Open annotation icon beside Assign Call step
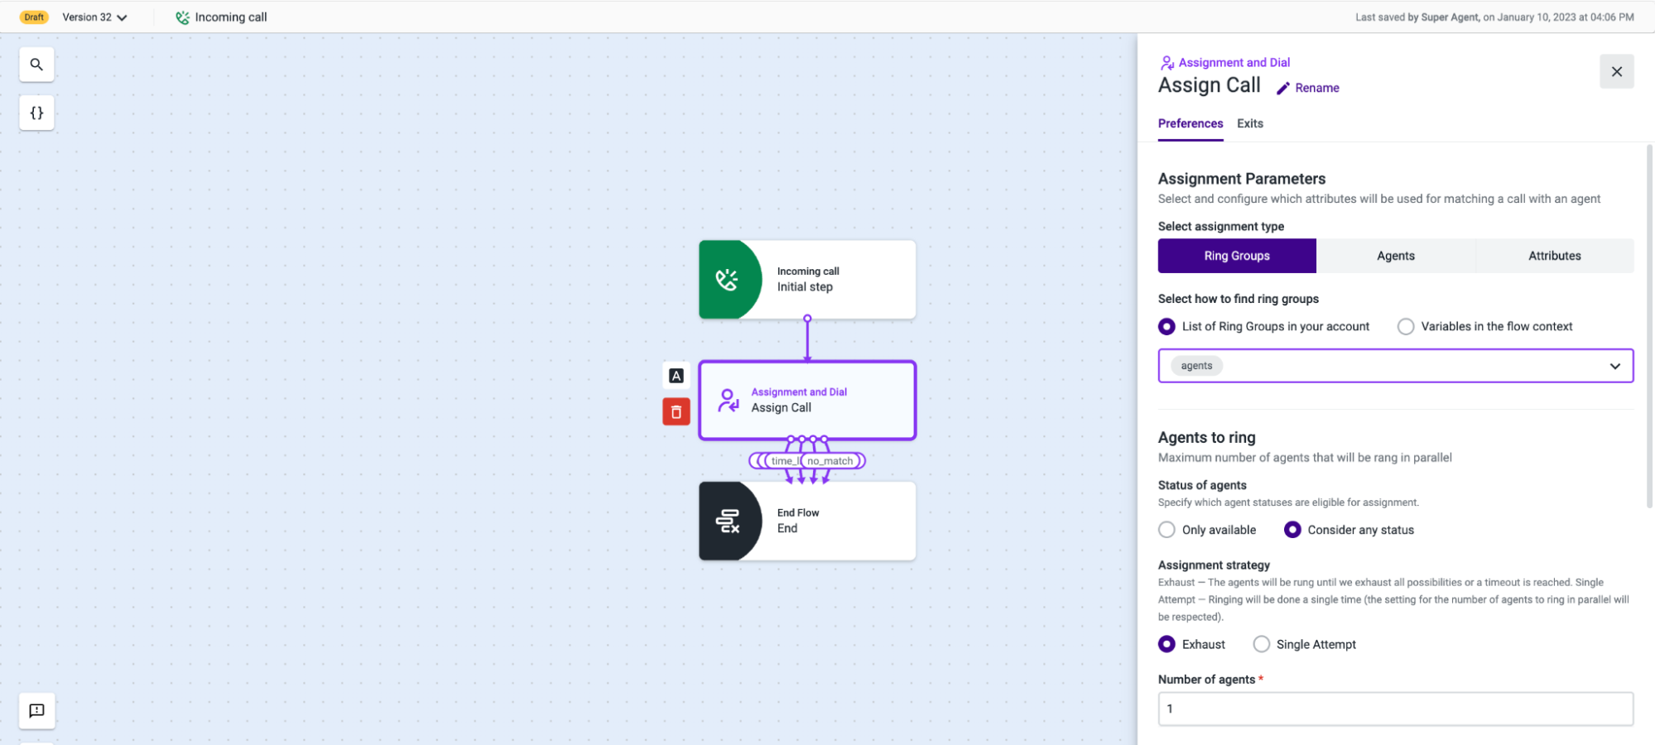Image resolution: width=1655 pixels, height=745 pixels. click(676, 375)
